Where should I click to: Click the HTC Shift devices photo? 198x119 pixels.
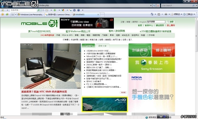click(50, 66)
